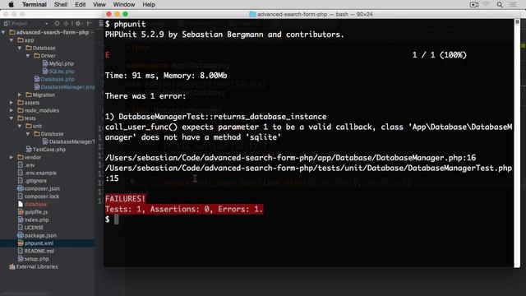Open the Notification Center list icon
Viewport: 526px width, 296px height.
point(513,4)
